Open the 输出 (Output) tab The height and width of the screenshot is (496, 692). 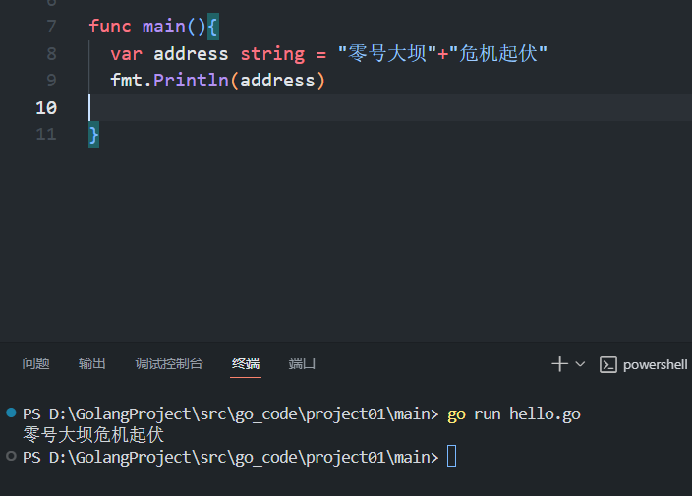tap(92, 364)
